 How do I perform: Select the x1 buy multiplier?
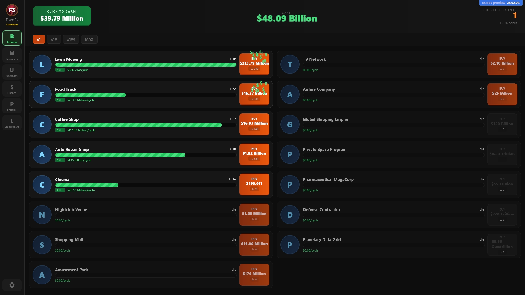tap(39, 39)
